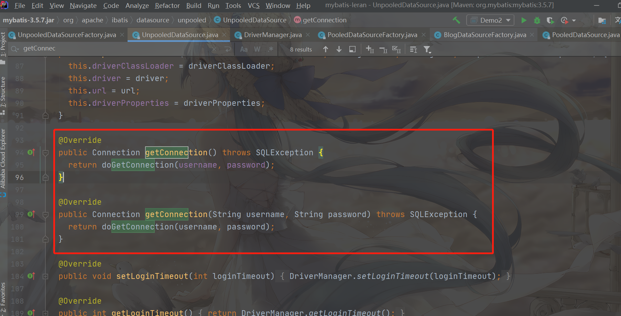The height and width of the screenshot is (316, 621).
Task: Open Project Structure folder icon in toolbar
Action: coord(602,20)
